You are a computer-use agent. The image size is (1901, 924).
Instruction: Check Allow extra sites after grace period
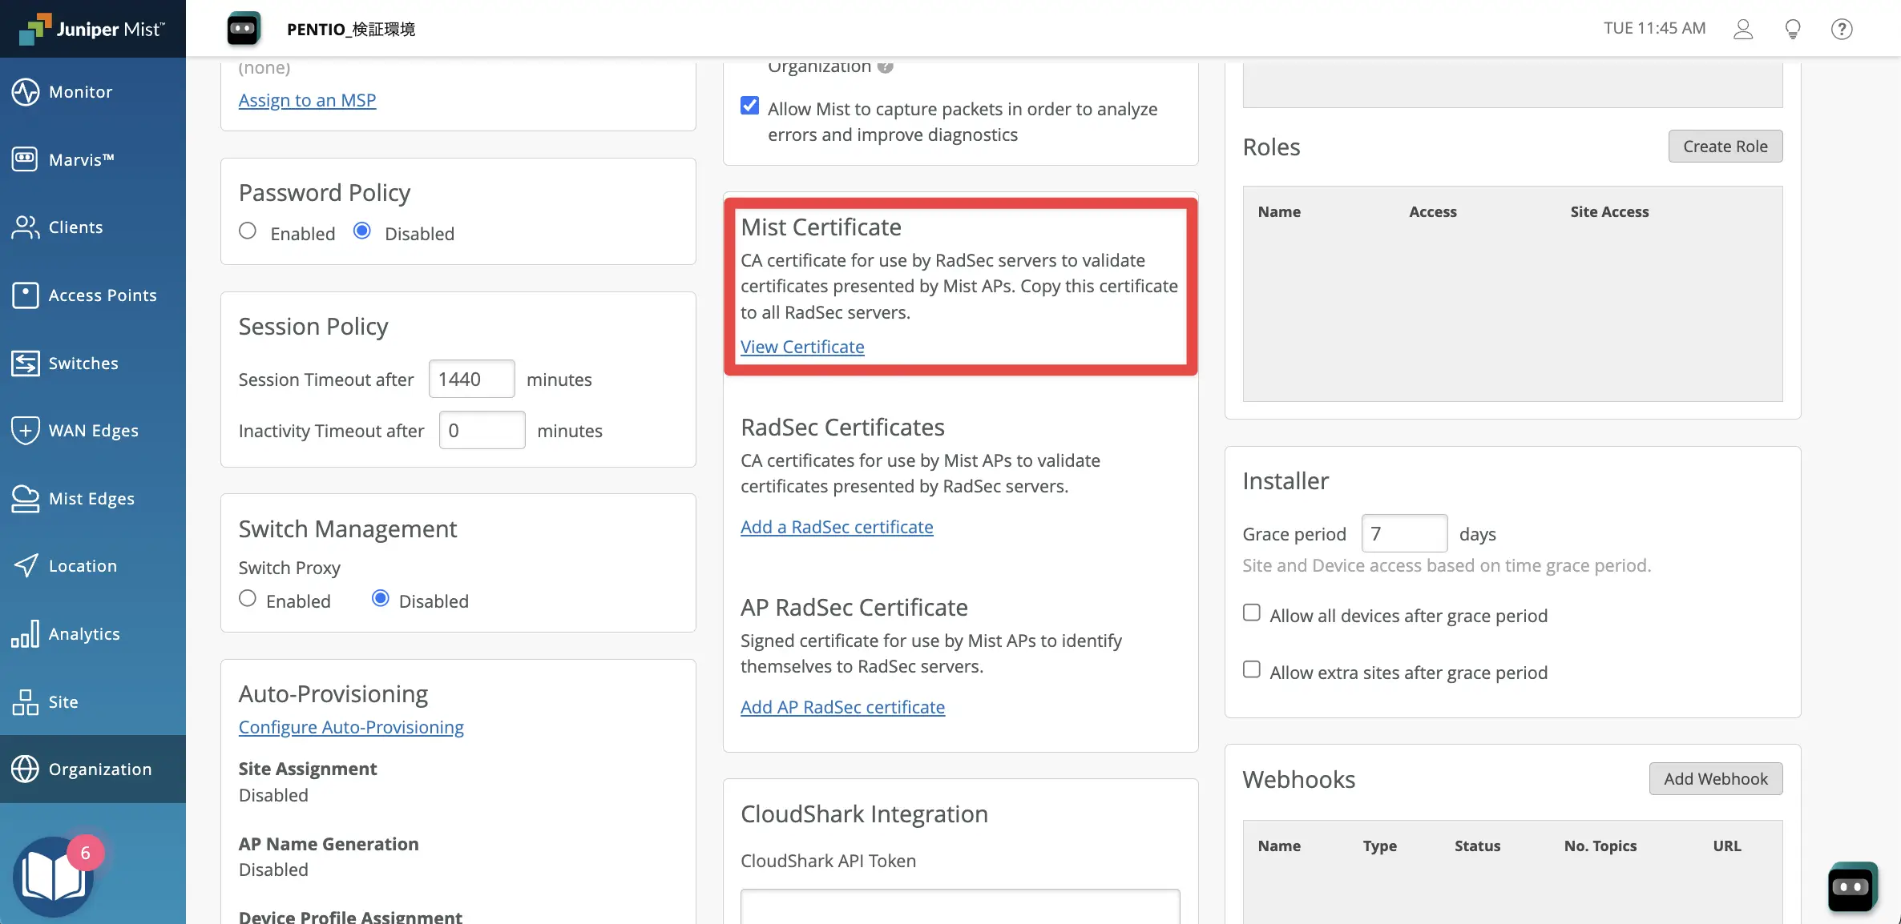coord(1251,669)
